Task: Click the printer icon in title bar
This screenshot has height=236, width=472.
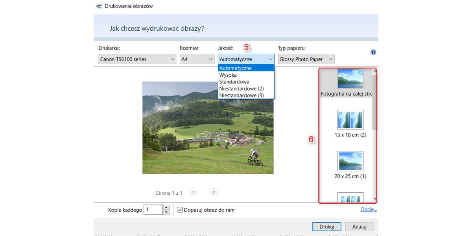Action: (x=99, y=6)
